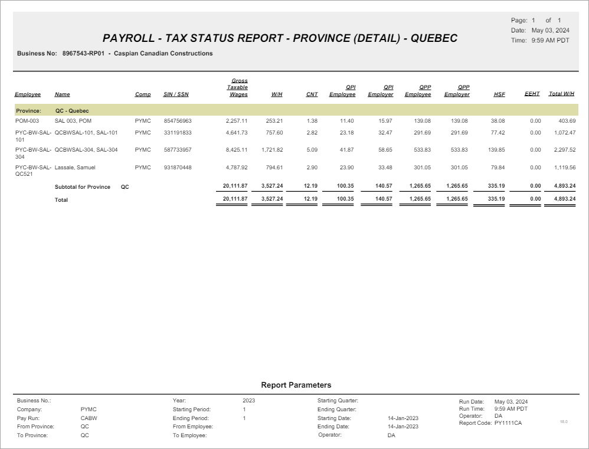
Task: Click SIN number 331191833
Action: [178, 133]
